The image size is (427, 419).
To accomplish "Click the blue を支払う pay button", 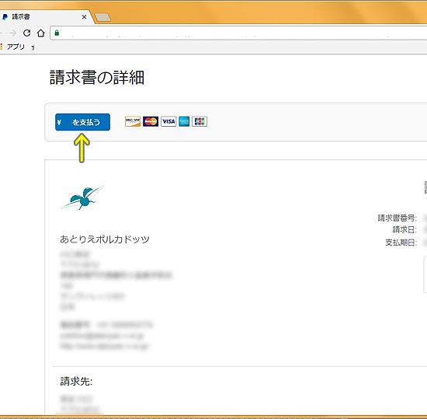I will (x=82, y=122).
